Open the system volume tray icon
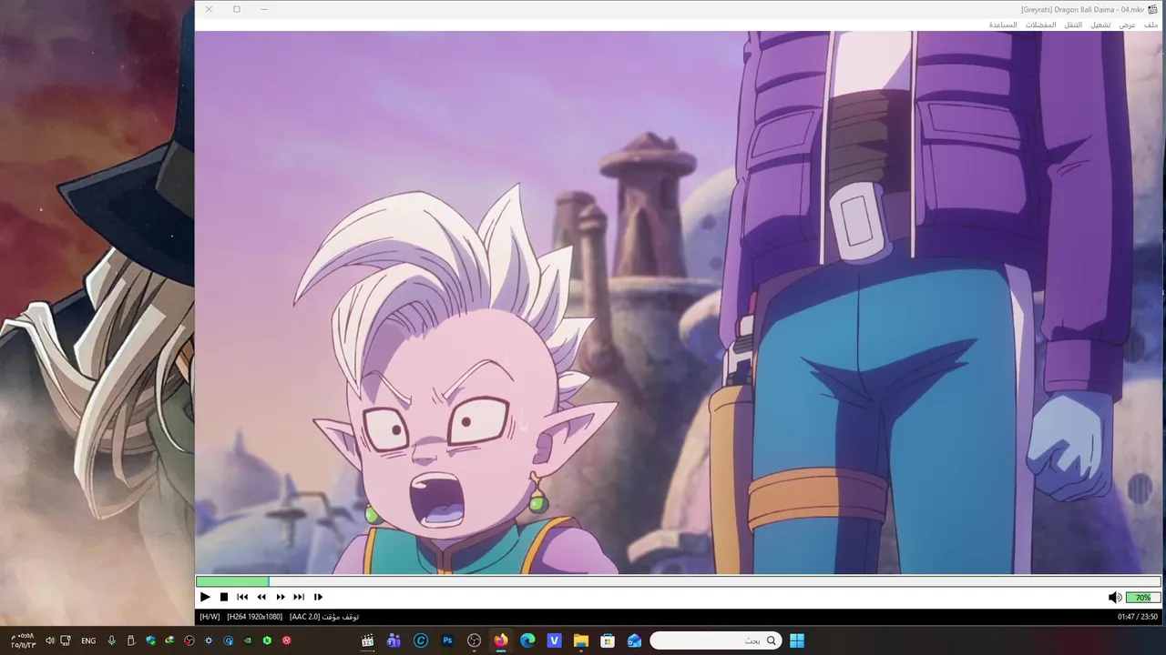The image size is (1166, 655). click(x=49, y=640)
